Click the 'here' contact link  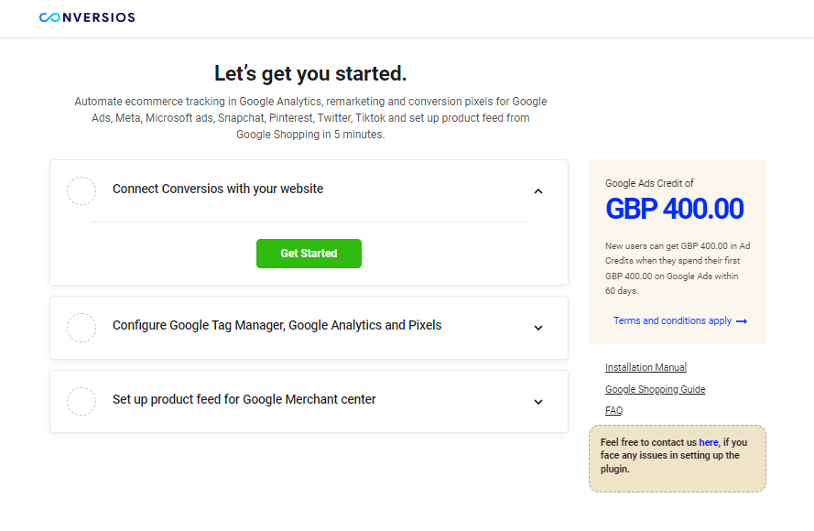point(708,442)
